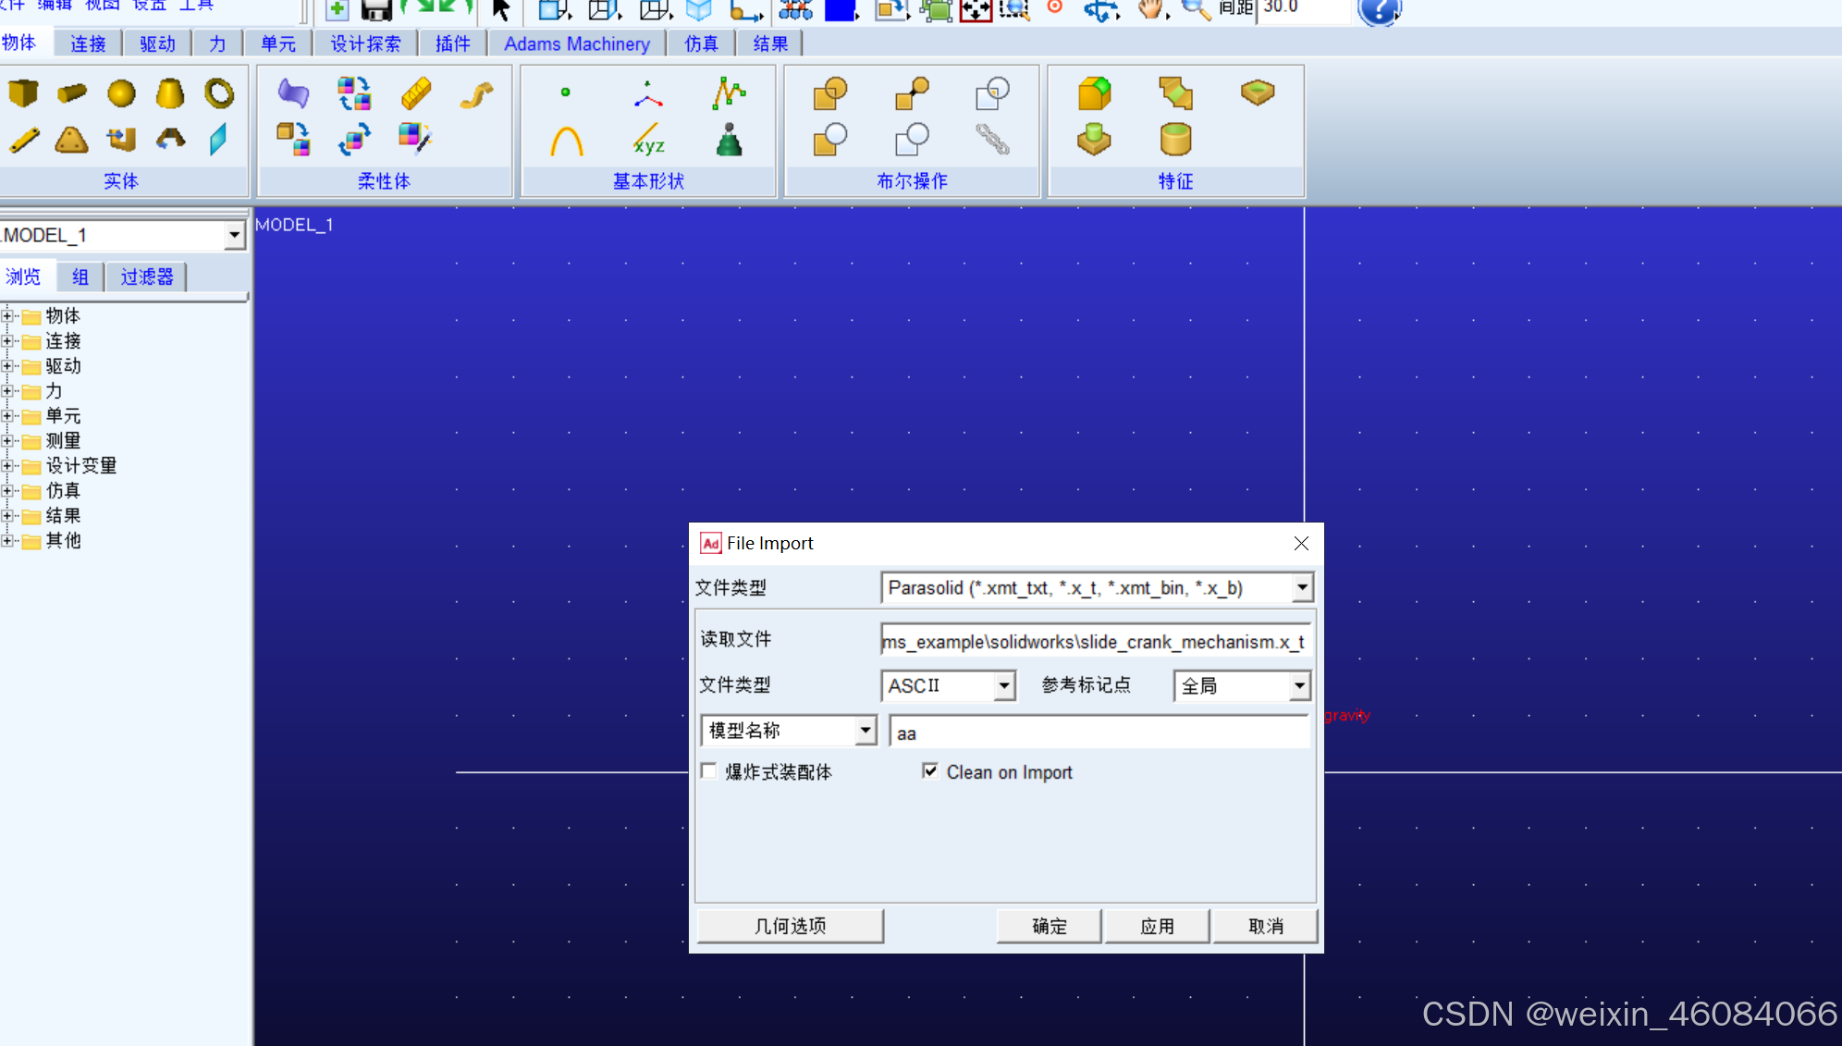
Task: Click the chain link boolean icon
Action: [992, 140]
